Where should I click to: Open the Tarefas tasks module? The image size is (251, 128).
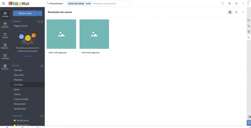pos(5,36)
